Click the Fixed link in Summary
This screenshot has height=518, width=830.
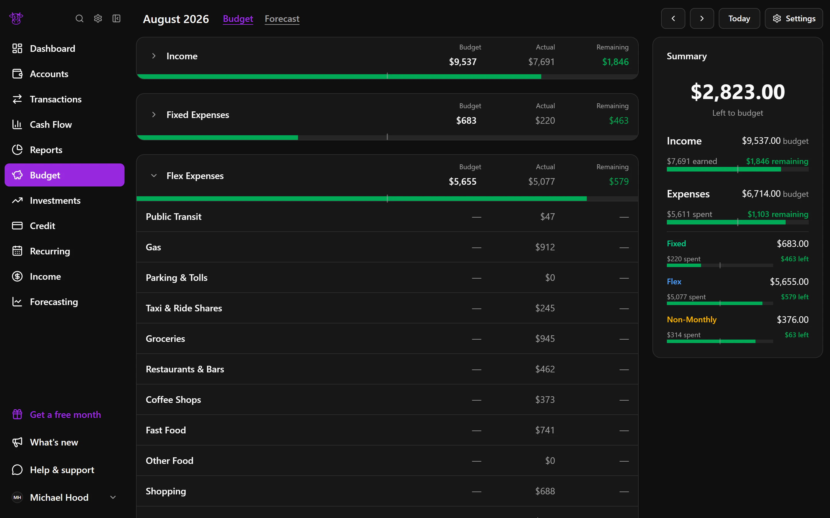[676, 243]
